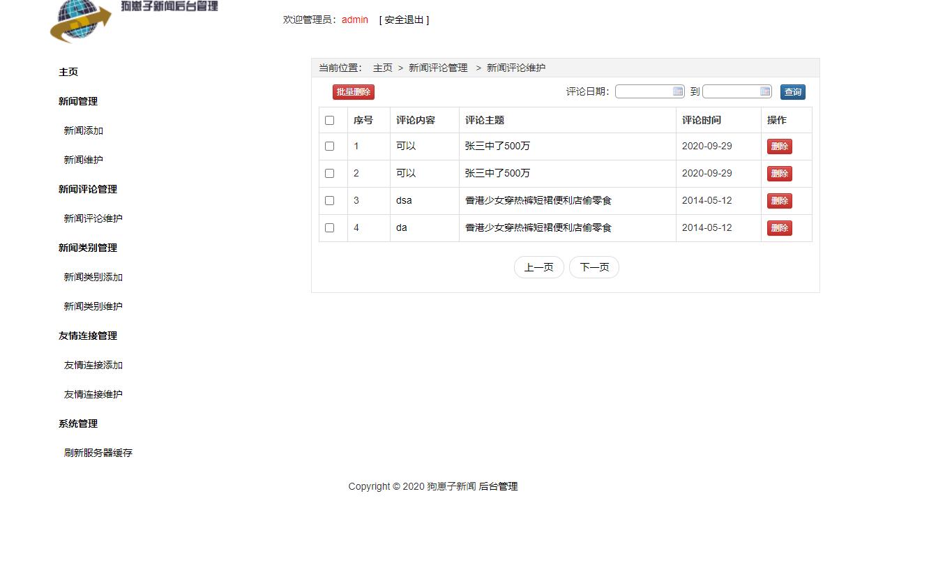The height and width of the screenshot is (586, 952).
Task: Click the 下一页 pagination button
Action: tap(594, 267)
